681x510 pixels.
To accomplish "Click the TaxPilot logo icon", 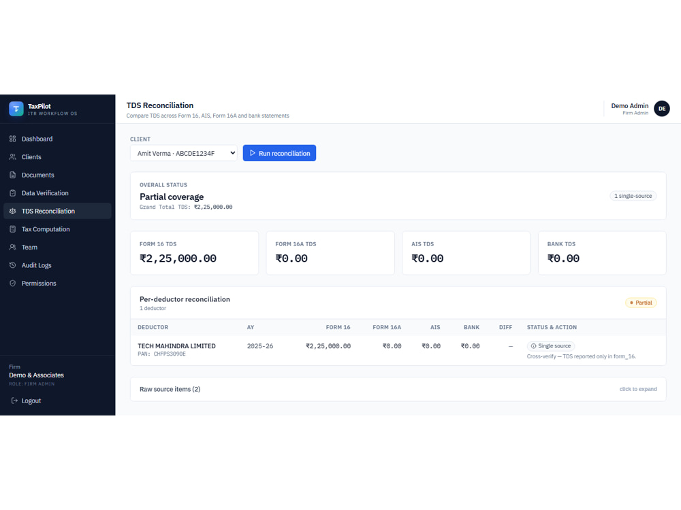I will (16, 109).
